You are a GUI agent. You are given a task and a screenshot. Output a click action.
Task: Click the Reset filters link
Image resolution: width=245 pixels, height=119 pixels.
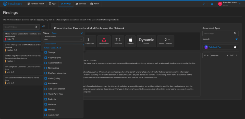pos(54,33)
